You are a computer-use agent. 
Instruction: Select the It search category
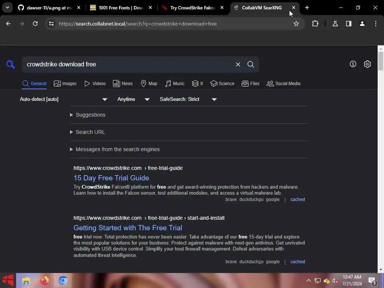(x=197, y=84)
